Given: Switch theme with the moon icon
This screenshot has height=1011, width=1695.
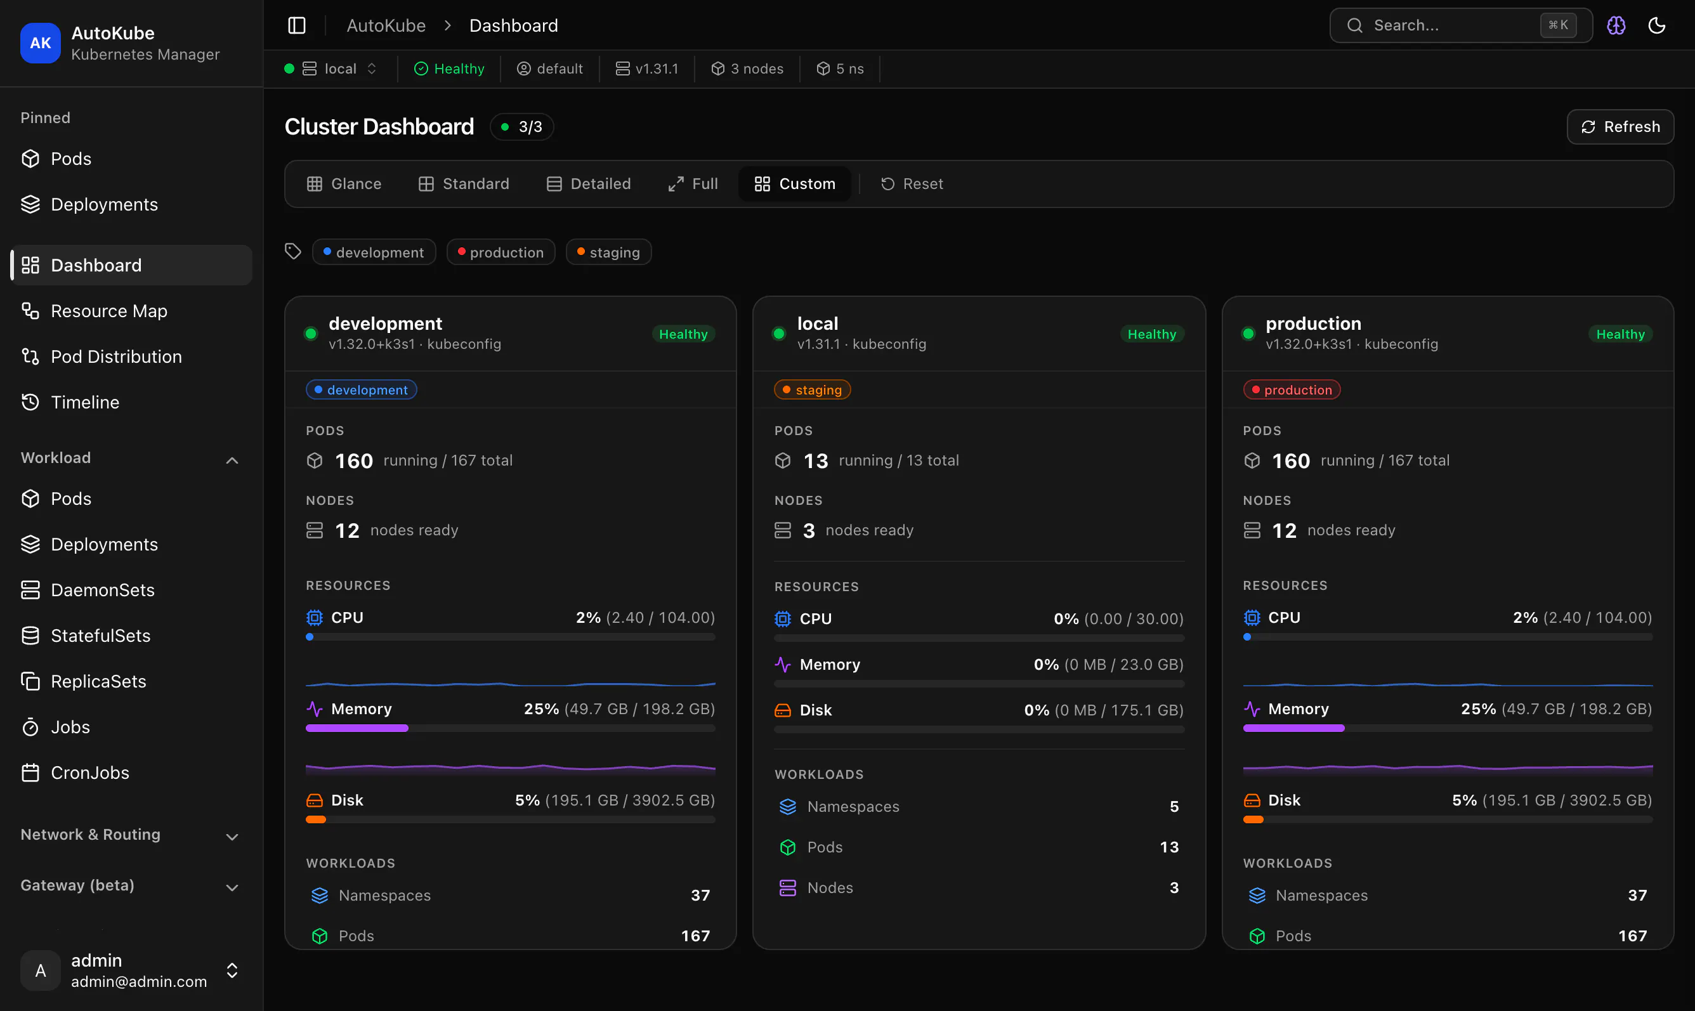Looking at the screenshot, I should click(x=1657, y=25).
